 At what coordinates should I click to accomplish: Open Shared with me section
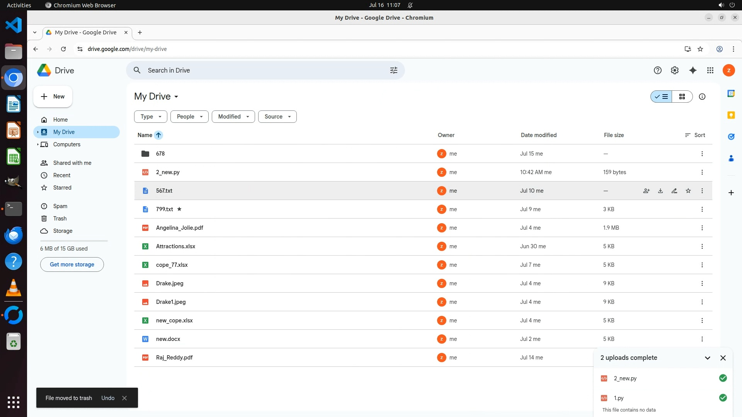tap(72, 163)
